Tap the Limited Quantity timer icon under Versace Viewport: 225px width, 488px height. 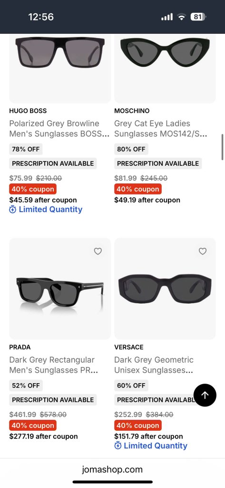pos(118,446)
